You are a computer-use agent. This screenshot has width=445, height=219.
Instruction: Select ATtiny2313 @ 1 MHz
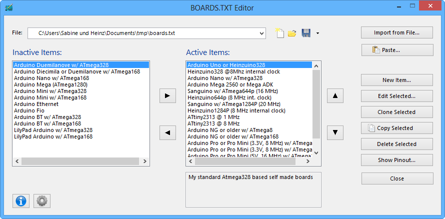pyautogui.click(x=249, y=117)
